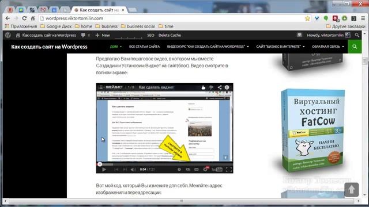Dislike the video with thumbs-down icon
The image size is (369, 207).
211,87
